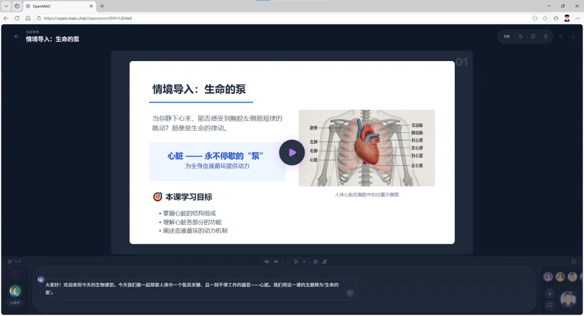Screen dimensions: 584x316
Task: Toggle the microphone button
Action: [x=550, y=293]
